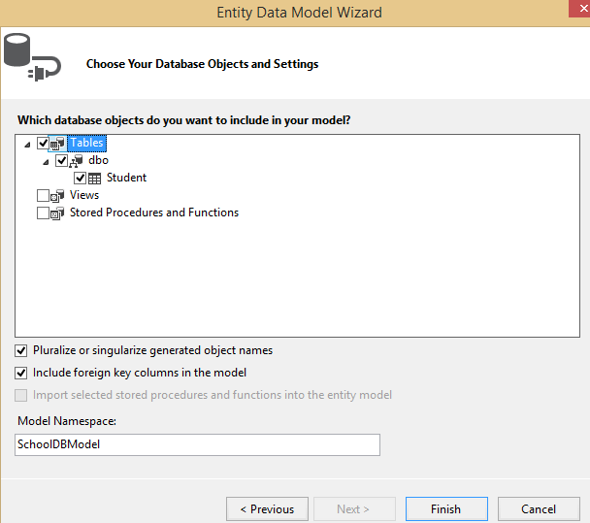Screen dimensions: 590x523
Task: Check the Stored Procedures and Functions checkbox
Action: coord(43,212)
